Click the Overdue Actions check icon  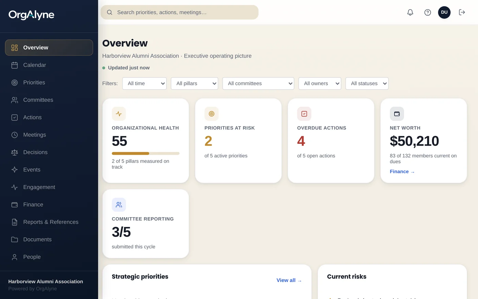(304, 114)
